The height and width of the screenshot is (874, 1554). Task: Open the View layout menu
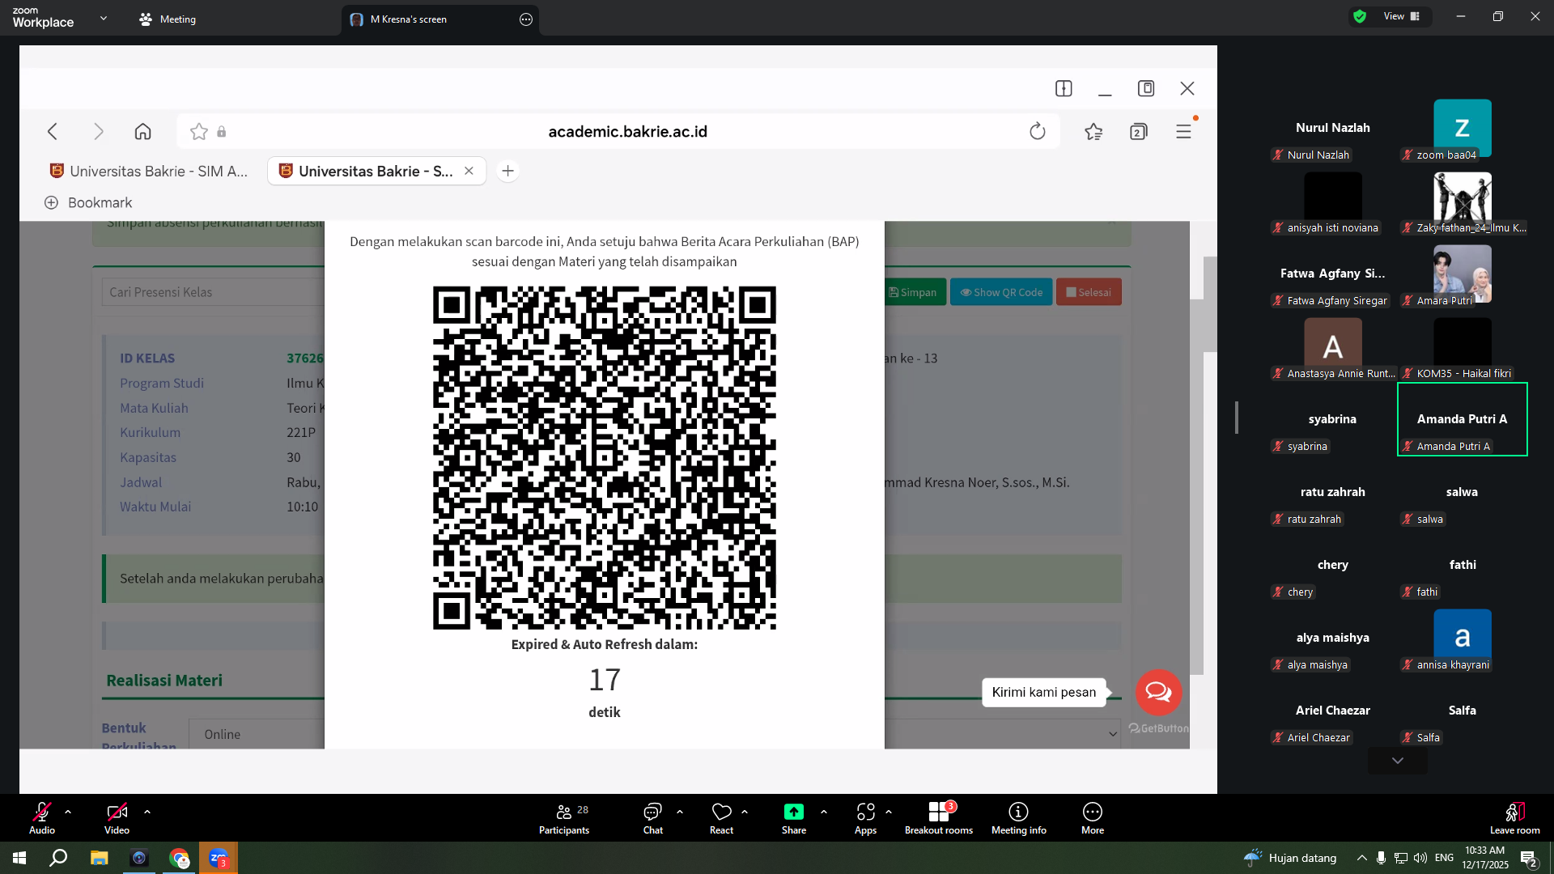tap(1402, 16)
